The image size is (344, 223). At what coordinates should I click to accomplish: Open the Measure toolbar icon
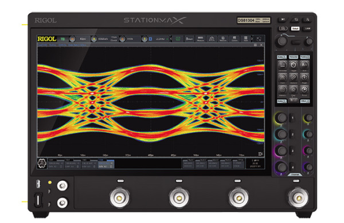coord(200,39)
